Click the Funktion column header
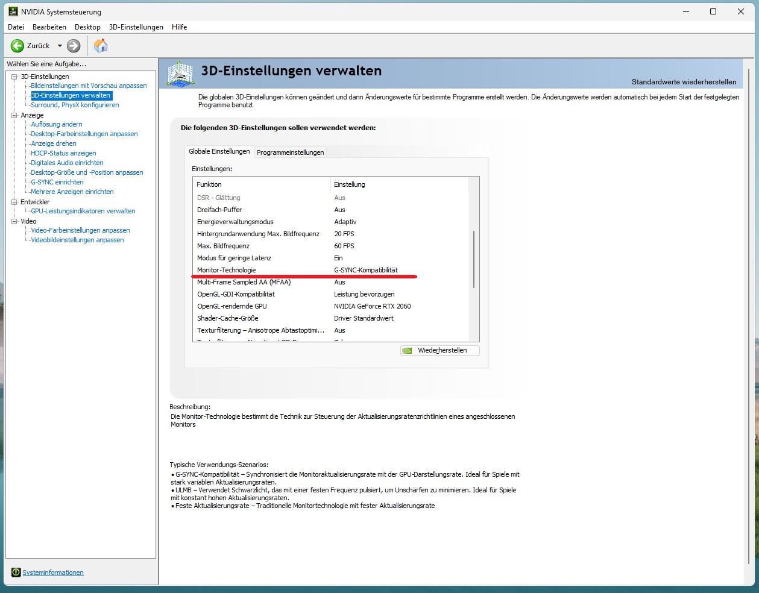759x593 pixels. [262, 184]
